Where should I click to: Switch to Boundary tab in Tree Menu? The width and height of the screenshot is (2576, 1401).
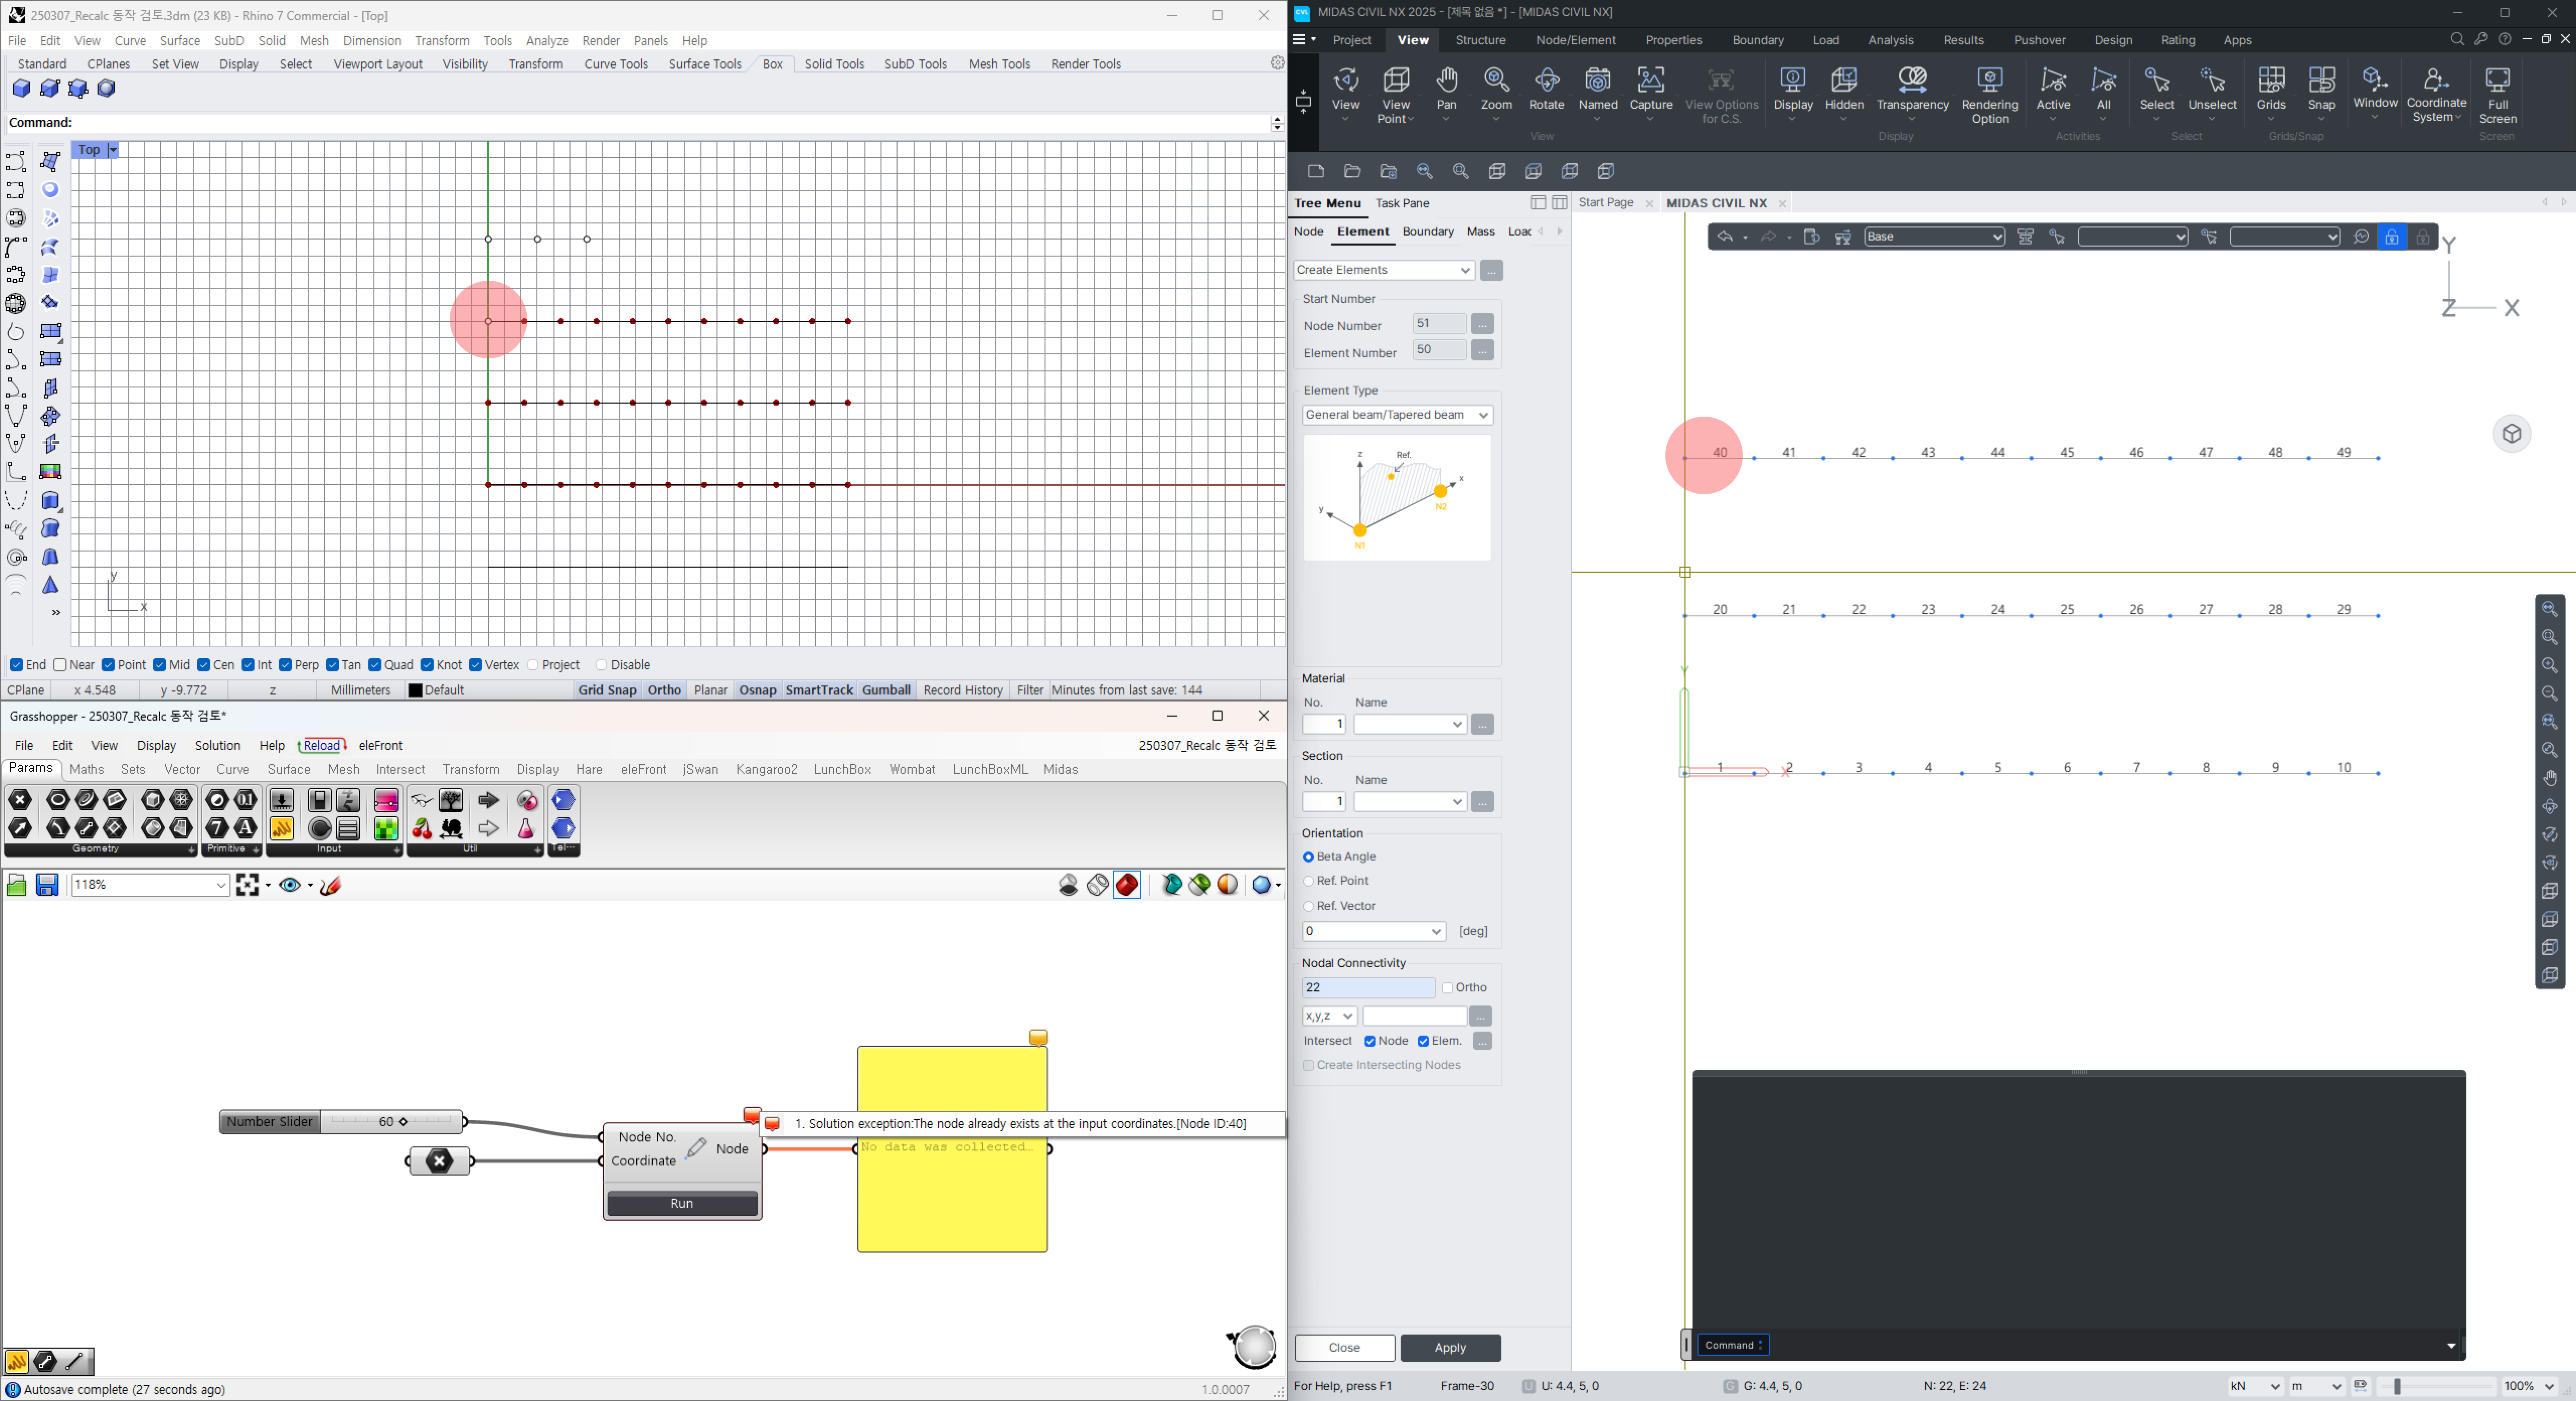(x=1427, y=232)
